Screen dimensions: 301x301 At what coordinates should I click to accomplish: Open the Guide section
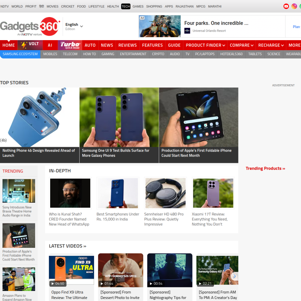pyautogui.click(x=174, y=45)
